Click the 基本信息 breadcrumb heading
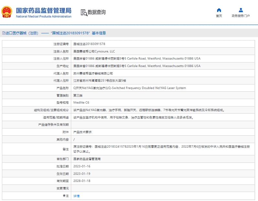The width and height of the screenshot is (258, 201). point(99,33)
